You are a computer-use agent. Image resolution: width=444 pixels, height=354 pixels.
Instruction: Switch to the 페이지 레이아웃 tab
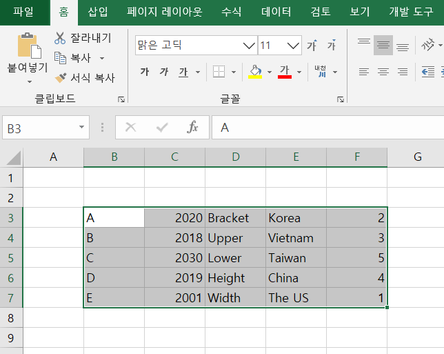[165, 12]
